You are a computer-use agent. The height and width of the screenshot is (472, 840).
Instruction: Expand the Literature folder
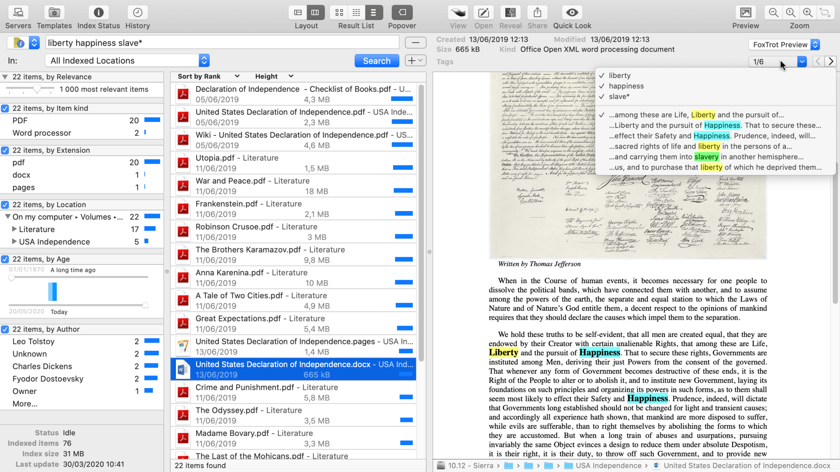[14, 229]
